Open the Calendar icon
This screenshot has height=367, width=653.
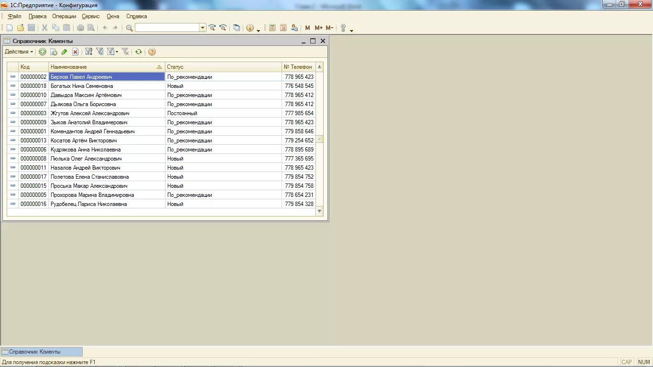tap(283, 28)
